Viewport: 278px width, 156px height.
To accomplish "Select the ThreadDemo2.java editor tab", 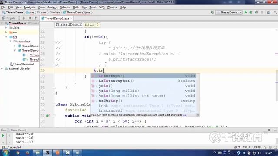I will pyautogui.click(x=57, y=18).
